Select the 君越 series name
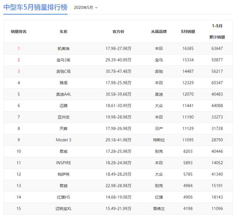This screenshot has height=215, width=236. [x=63, y=186]
